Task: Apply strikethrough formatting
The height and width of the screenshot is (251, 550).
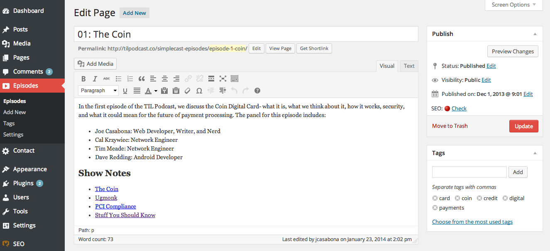Action: 107,79
